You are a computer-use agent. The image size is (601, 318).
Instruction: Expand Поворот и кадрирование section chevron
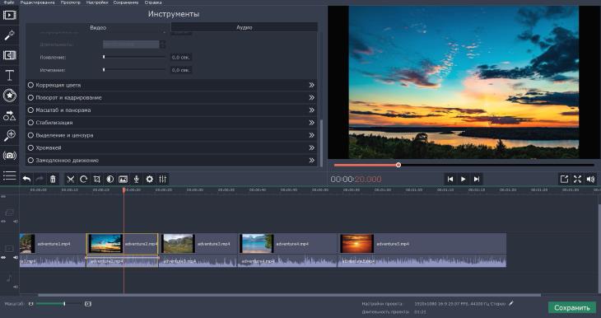[312, 98]
